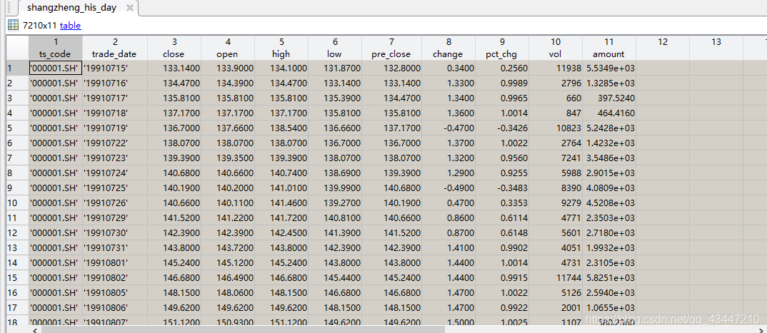Viewport: 767px width, 333px height.
Task: Select the pre_close column header
Action: 391,48
